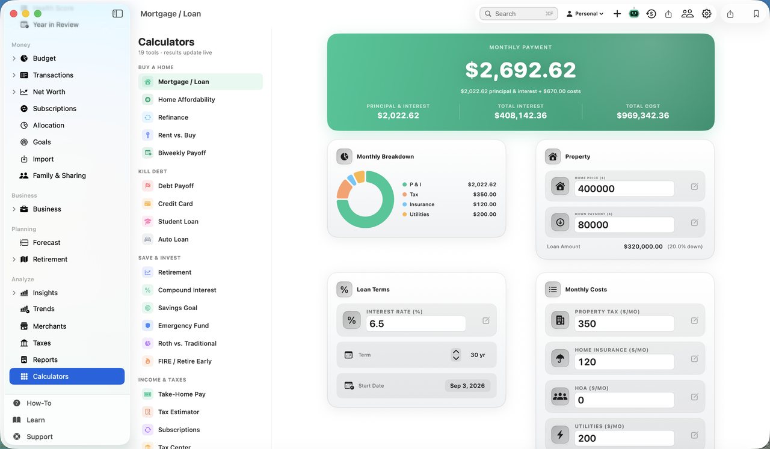Click the plus add icon in toolbar
This screenshot has height=449, width=770.
(617, 13)
